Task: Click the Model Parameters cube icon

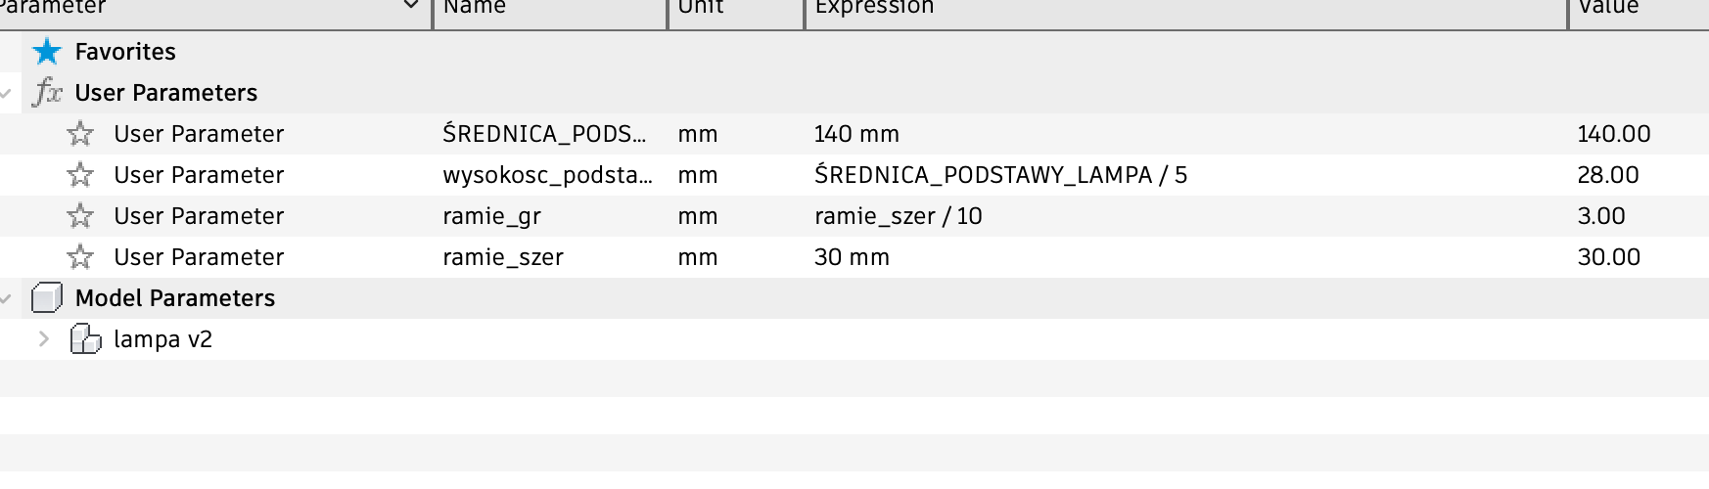Action: point(46,297)
